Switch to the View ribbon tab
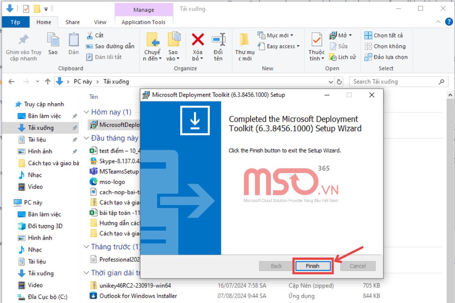 100,22
